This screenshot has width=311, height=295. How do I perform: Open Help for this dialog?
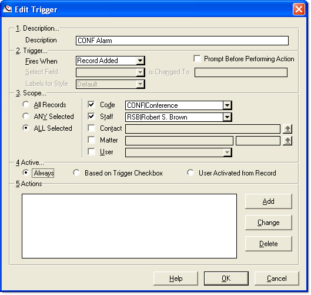(x=176, y=279)
